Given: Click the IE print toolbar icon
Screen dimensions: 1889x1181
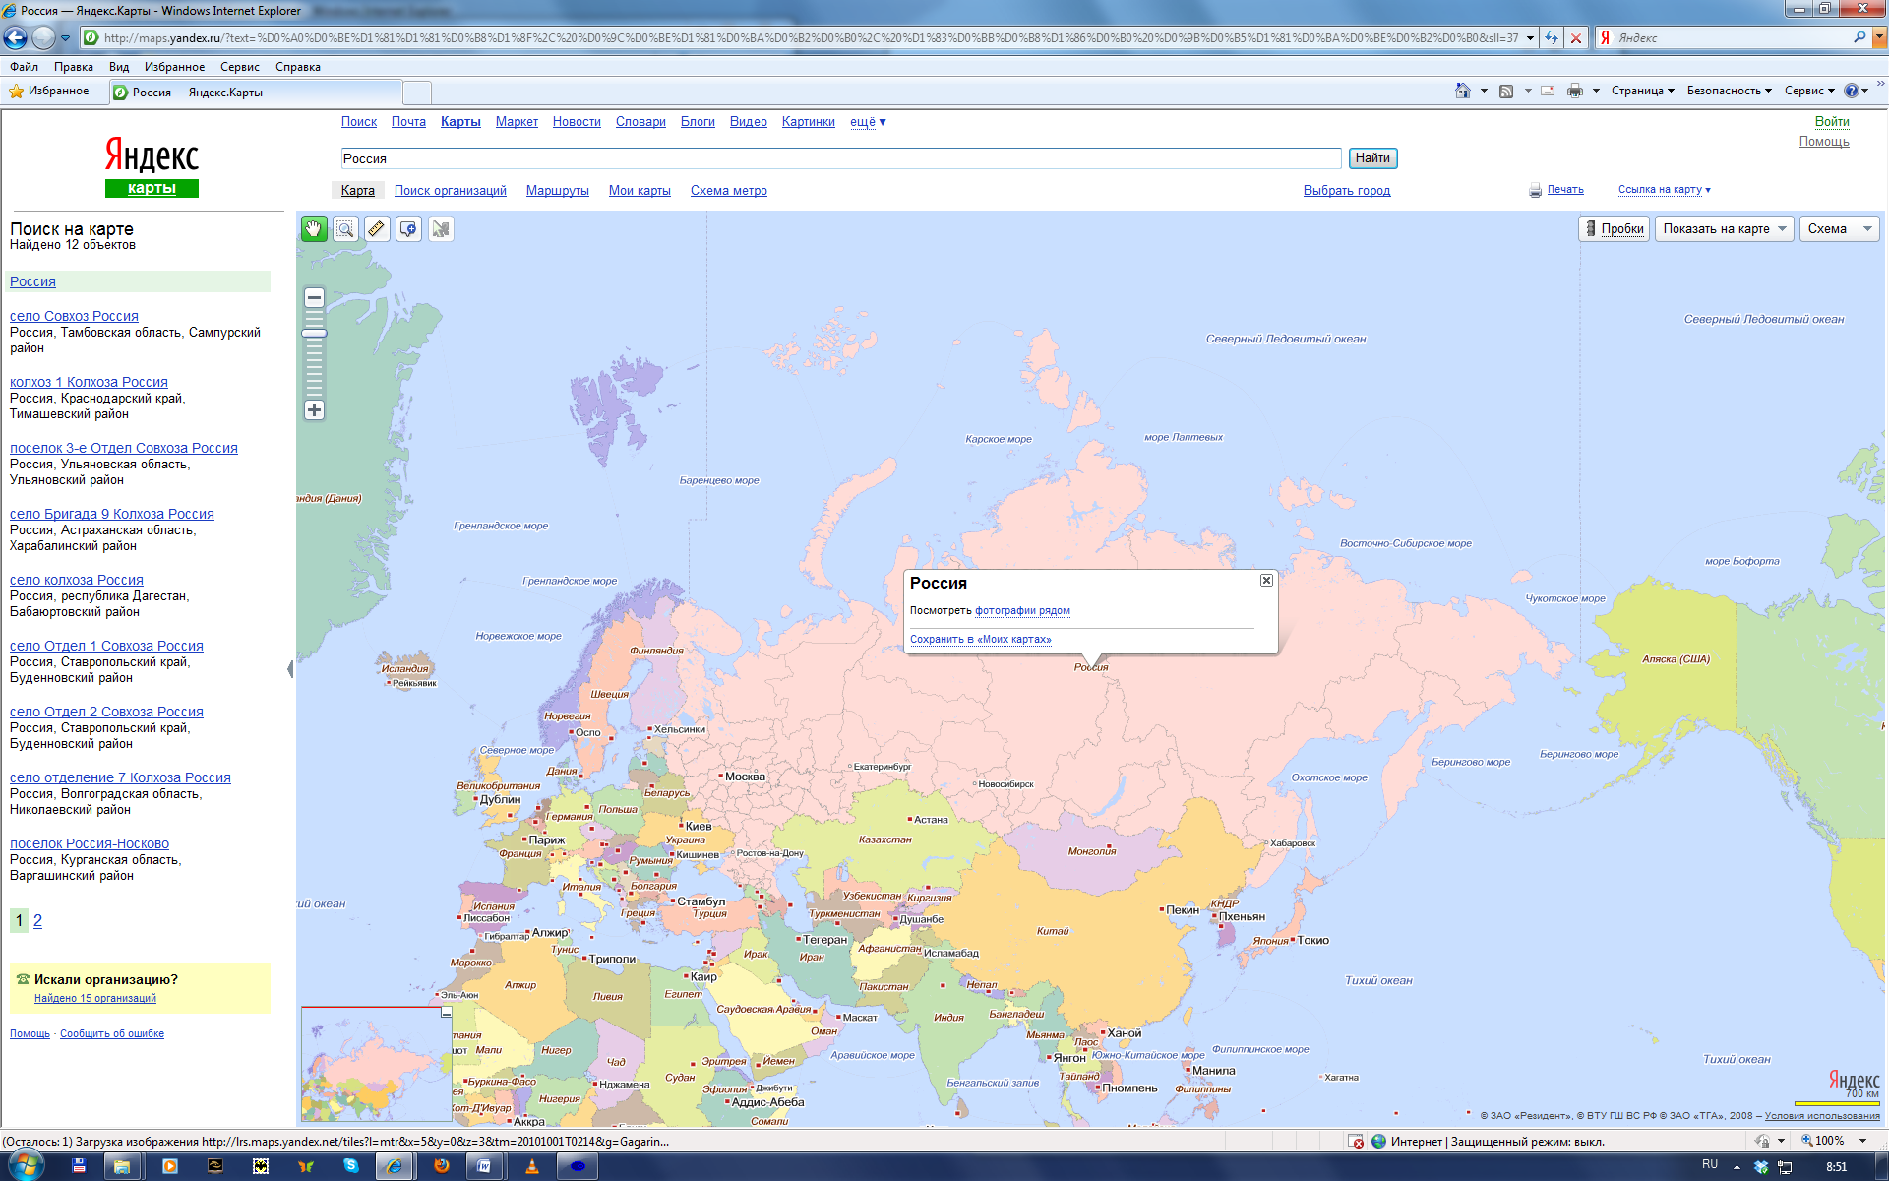Looking at the screenshot, I should click(1574, 91).
